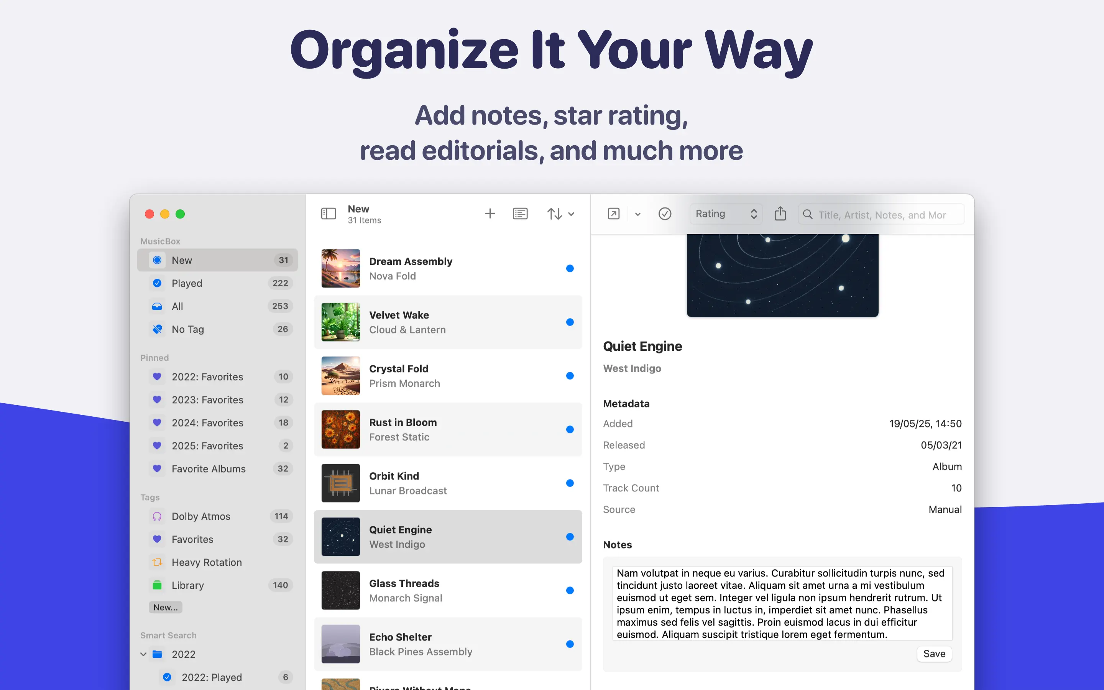
Task: Click the open-in-external-app arrow icon
Action: point(614,214)
